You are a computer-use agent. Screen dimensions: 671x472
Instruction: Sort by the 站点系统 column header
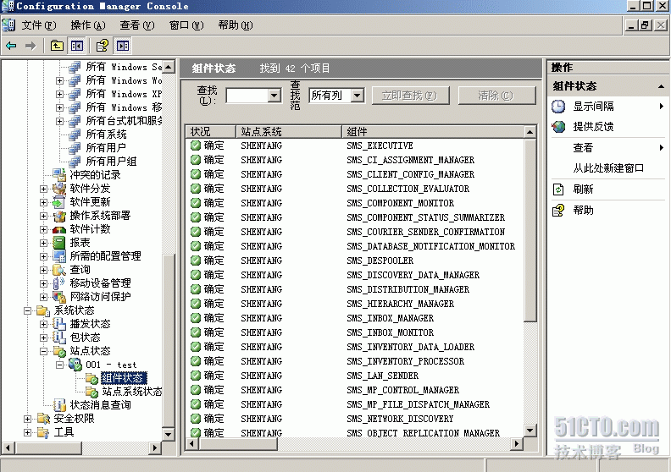point(289,132)
